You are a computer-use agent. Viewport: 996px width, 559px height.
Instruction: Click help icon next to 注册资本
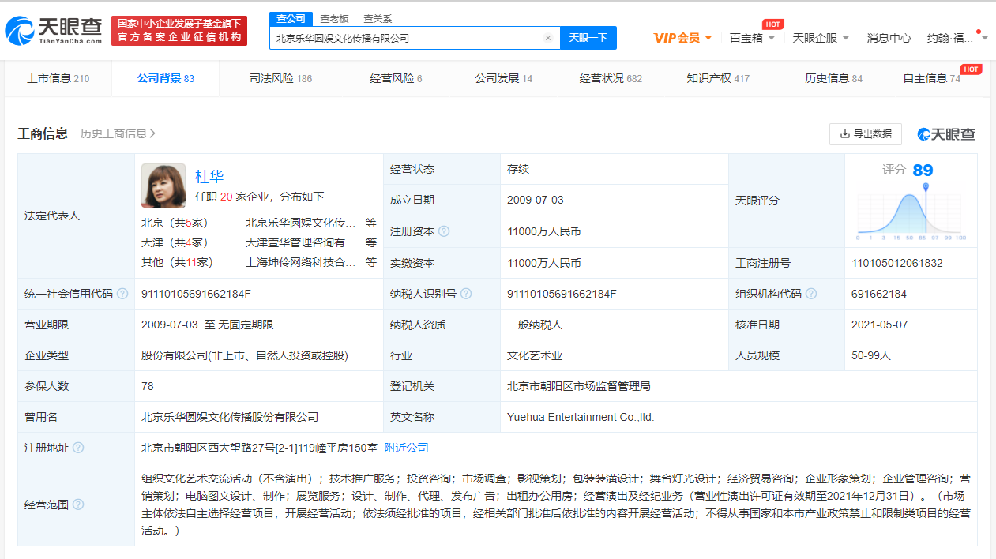click(444, 231)
